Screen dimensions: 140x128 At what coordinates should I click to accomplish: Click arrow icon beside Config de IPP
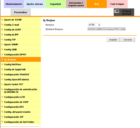tap(2, 34)
